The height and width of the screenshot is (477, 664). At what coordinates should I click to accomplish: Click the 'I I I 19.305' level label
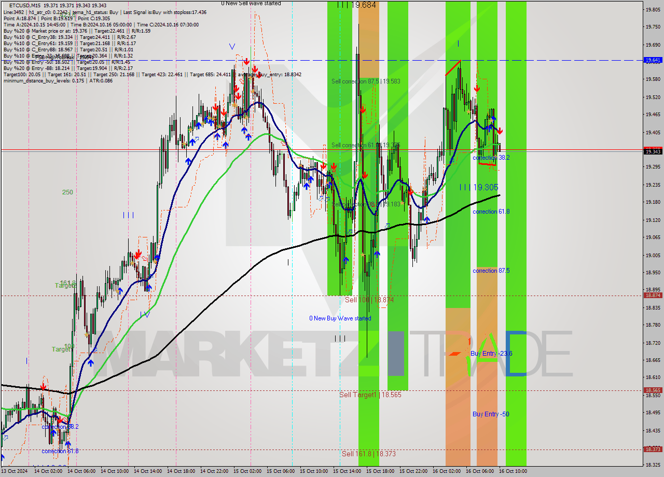(479, 187)
